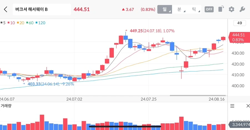Screen dimensions: 250x130
Task: Click the 410.00 price axis label
Action: point(238,75)
